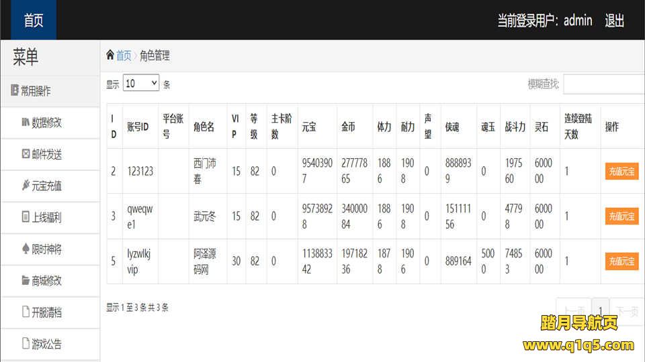645x362 pixels.
Task: Click the 开服清档 file icon
Action: pyautogui.click(x=26, y=312)
